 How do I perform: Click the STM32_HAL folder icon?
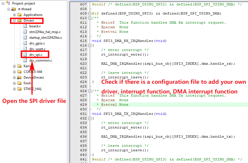point(19,89)
